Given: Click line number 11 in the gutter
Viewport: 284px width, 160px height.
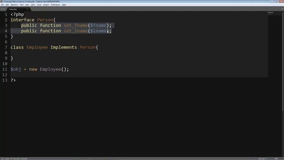Looking at the screenshot, I should click(x=5, y=69).
